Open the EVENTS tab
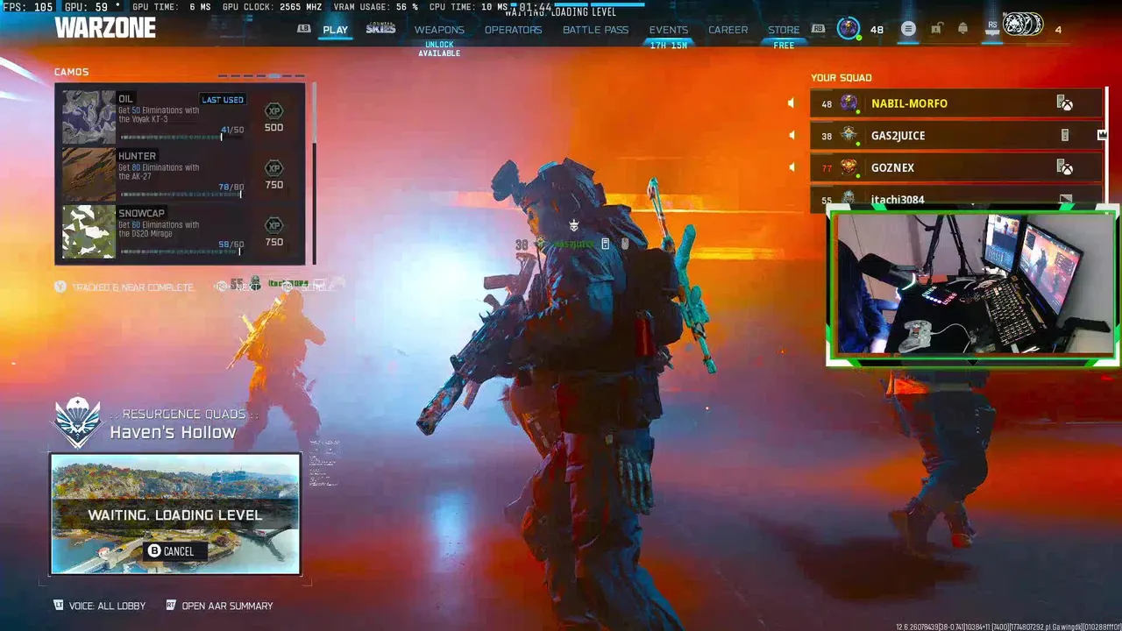 pos(668,30)
